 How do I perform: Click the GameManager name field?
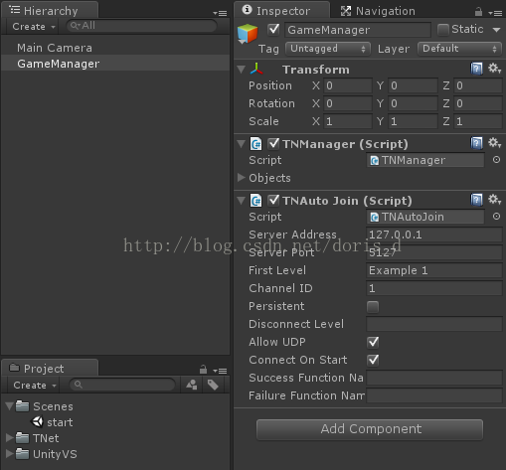coord(358,30)
